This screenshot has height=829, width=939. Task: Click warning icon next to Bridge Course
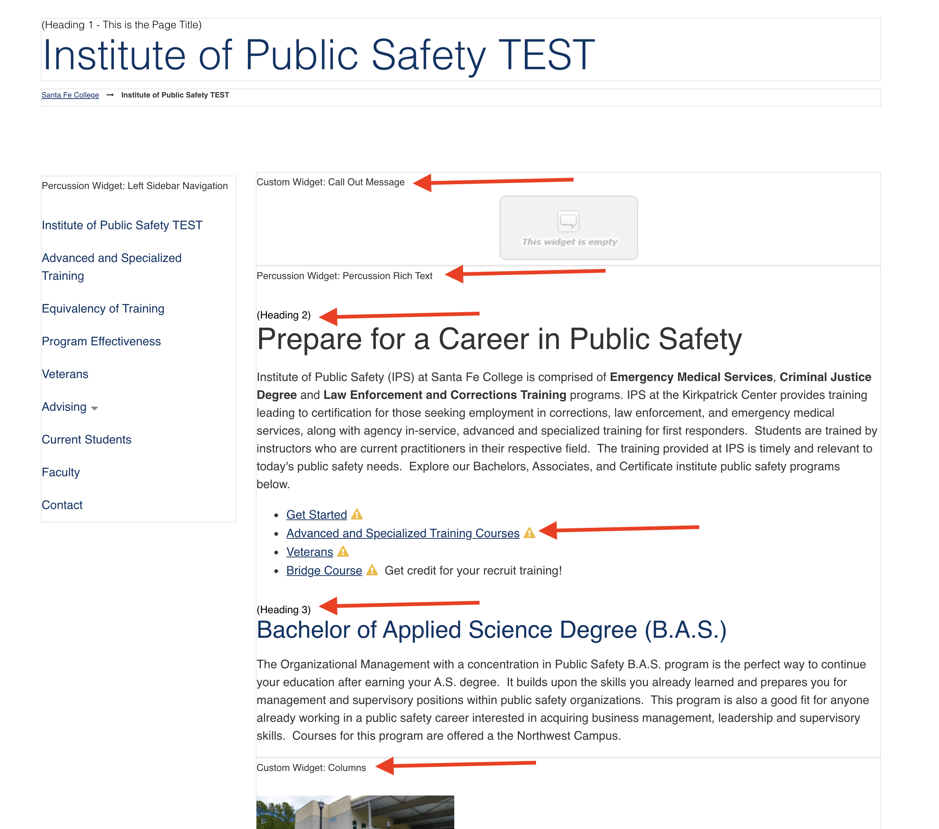pos(372,570)
